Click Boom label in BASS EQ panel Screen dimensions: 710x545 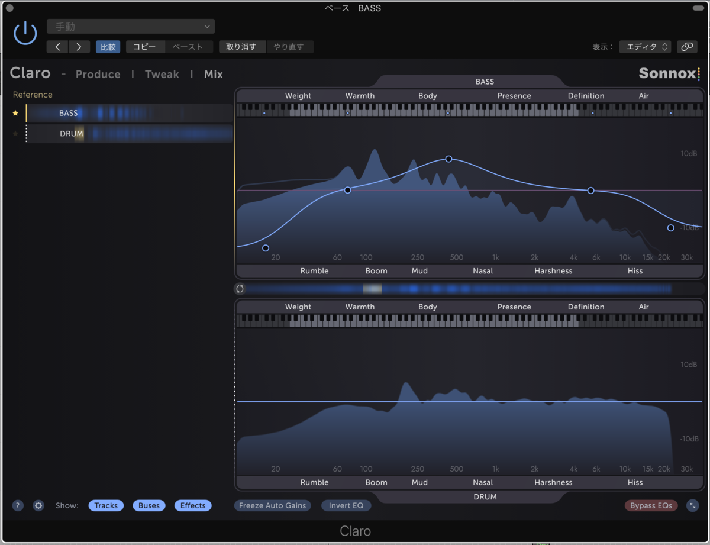376,271
